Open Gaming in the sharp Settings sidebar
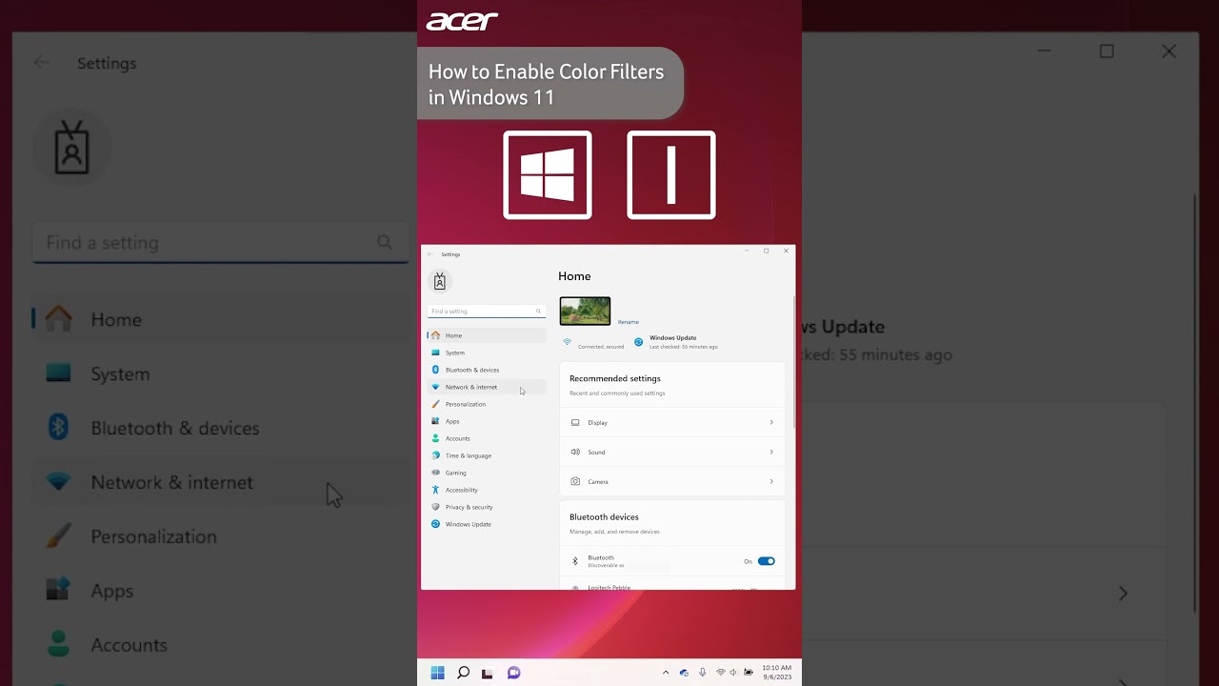The width and height of the screenshot is (1219, 686). (x=487, y=473)
